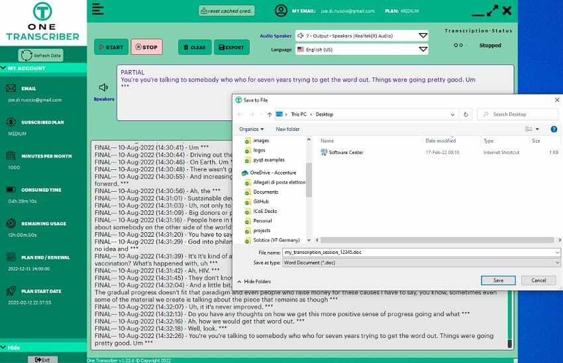563x363 pixels.
Task: Collapse folders with Hide Folders
Action: click(x=254, y=282)
